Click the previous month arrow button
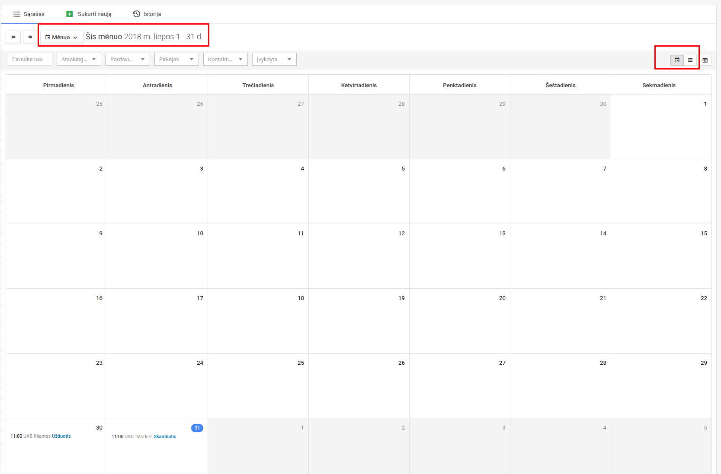721x474 pixels. (x=13, y=37)
